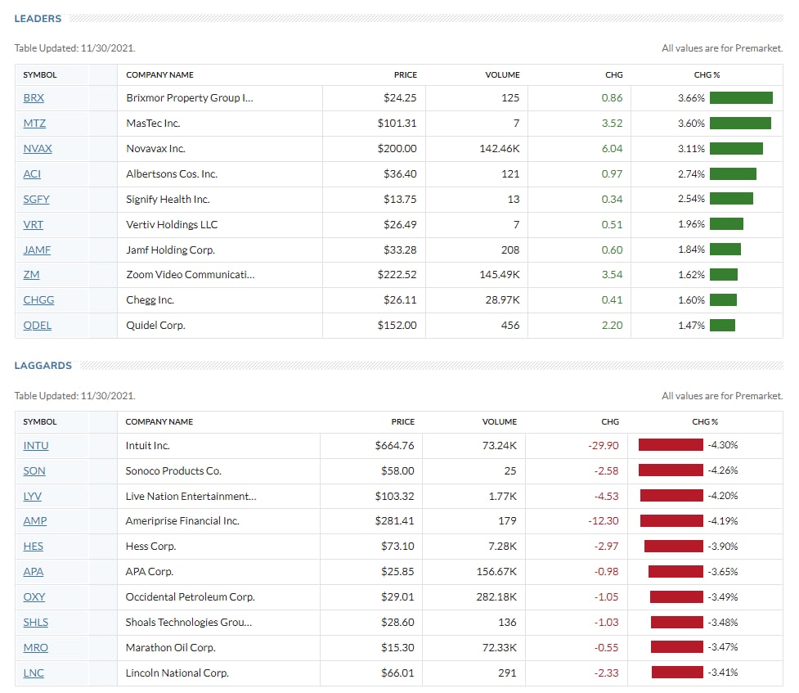
Task: Open the NVAX ticker link
Action: [x=38, y=148]
